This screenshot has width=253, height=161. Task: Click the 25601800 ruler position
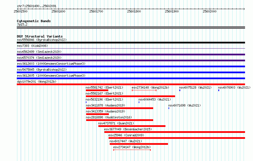[134, 11]
